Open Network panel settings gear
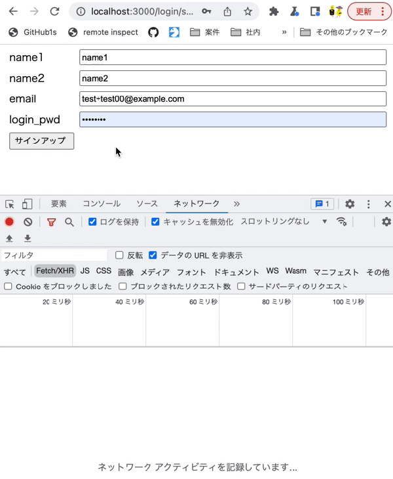The image size is (393, 479). (386, 222)
